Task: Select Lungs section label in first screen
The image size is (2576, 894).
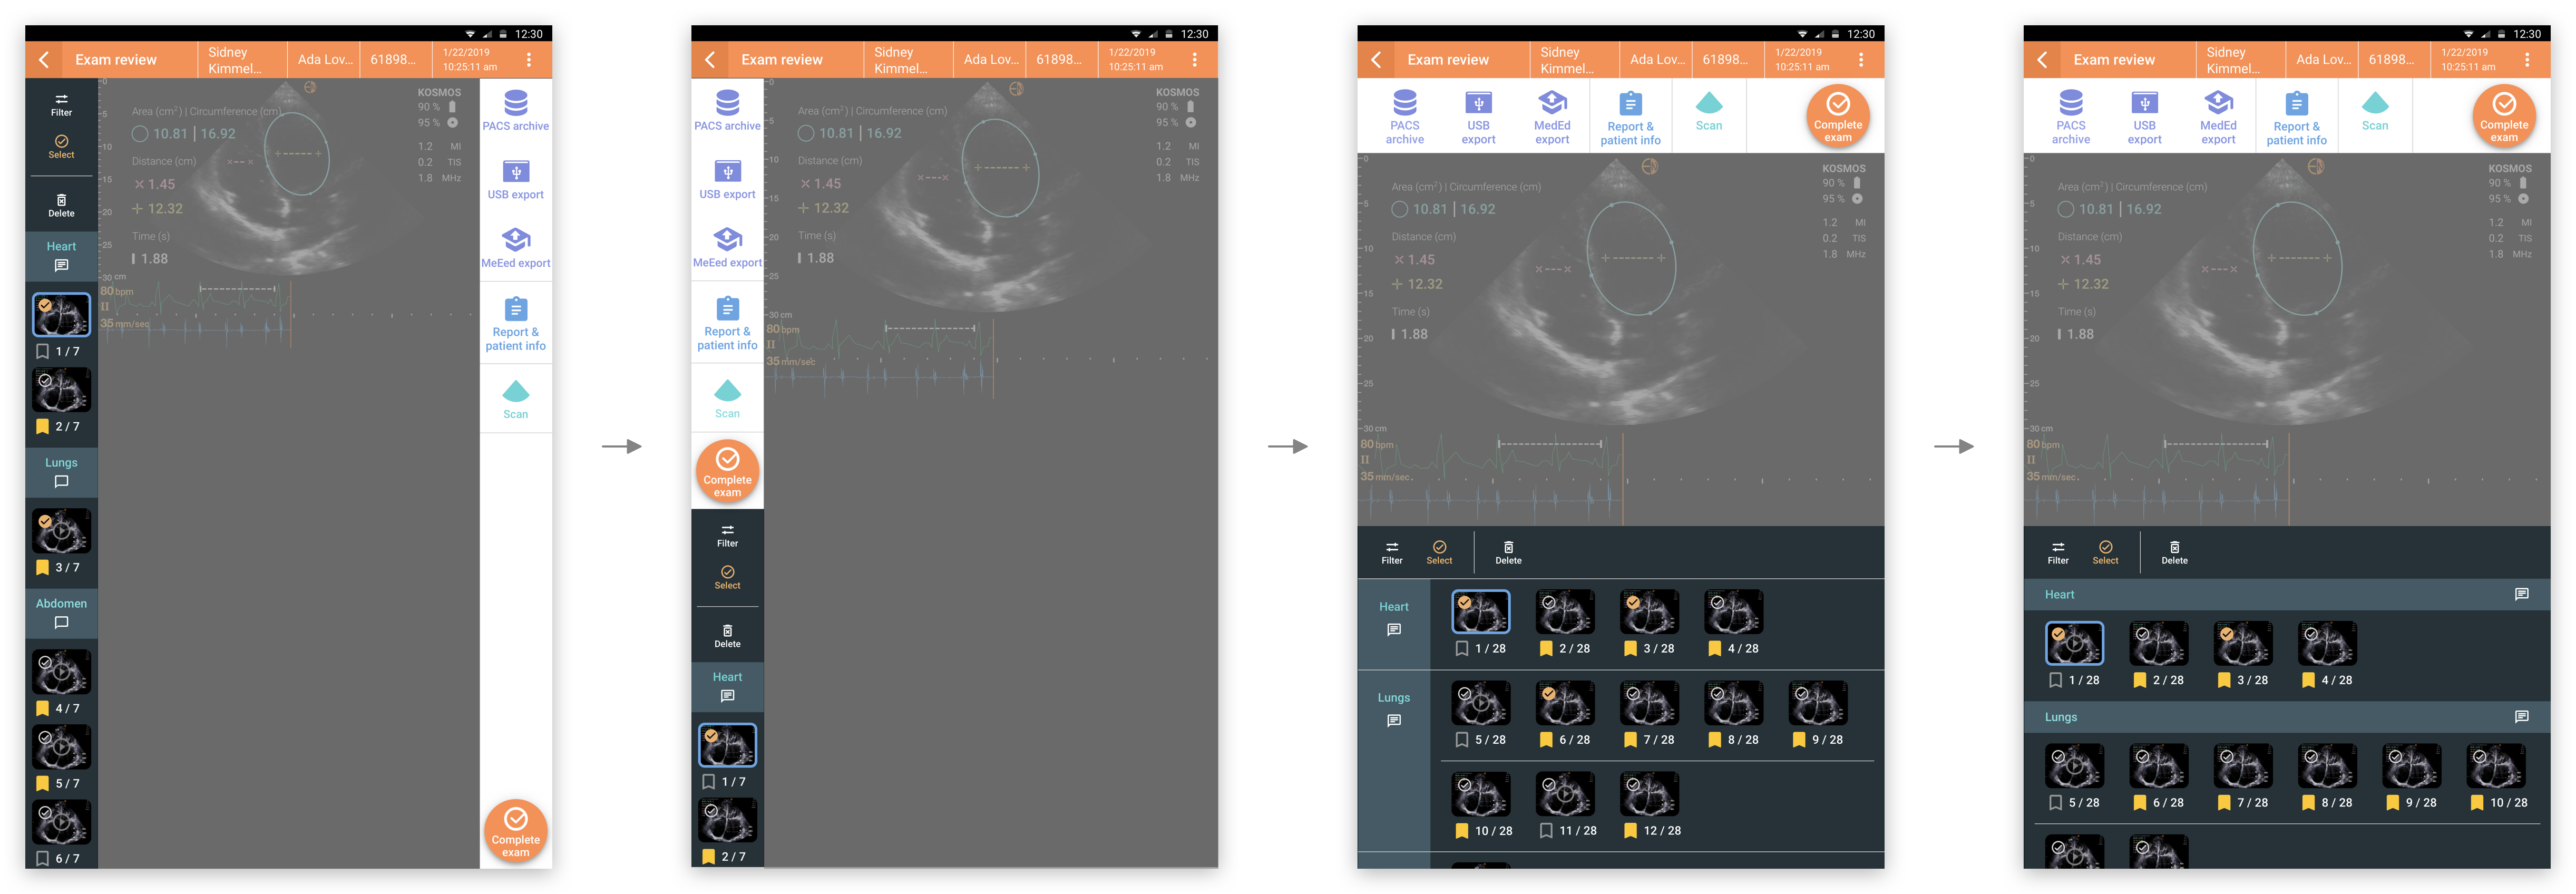Action: tap(61, 463)
